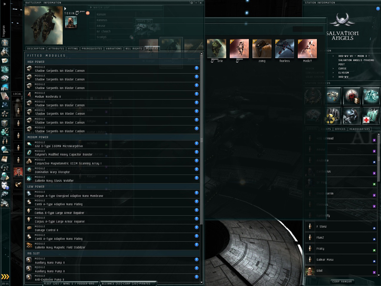Click the Station Information info icon
The image size is (381, 286).
click(378, 9)
